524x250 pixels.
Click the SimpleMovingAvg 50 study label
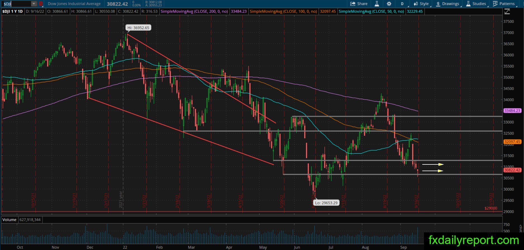pyautogui.click(x=371, y=11)
